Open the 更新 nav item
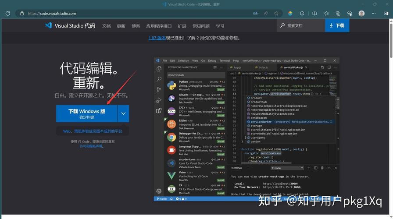 (121, 26)
